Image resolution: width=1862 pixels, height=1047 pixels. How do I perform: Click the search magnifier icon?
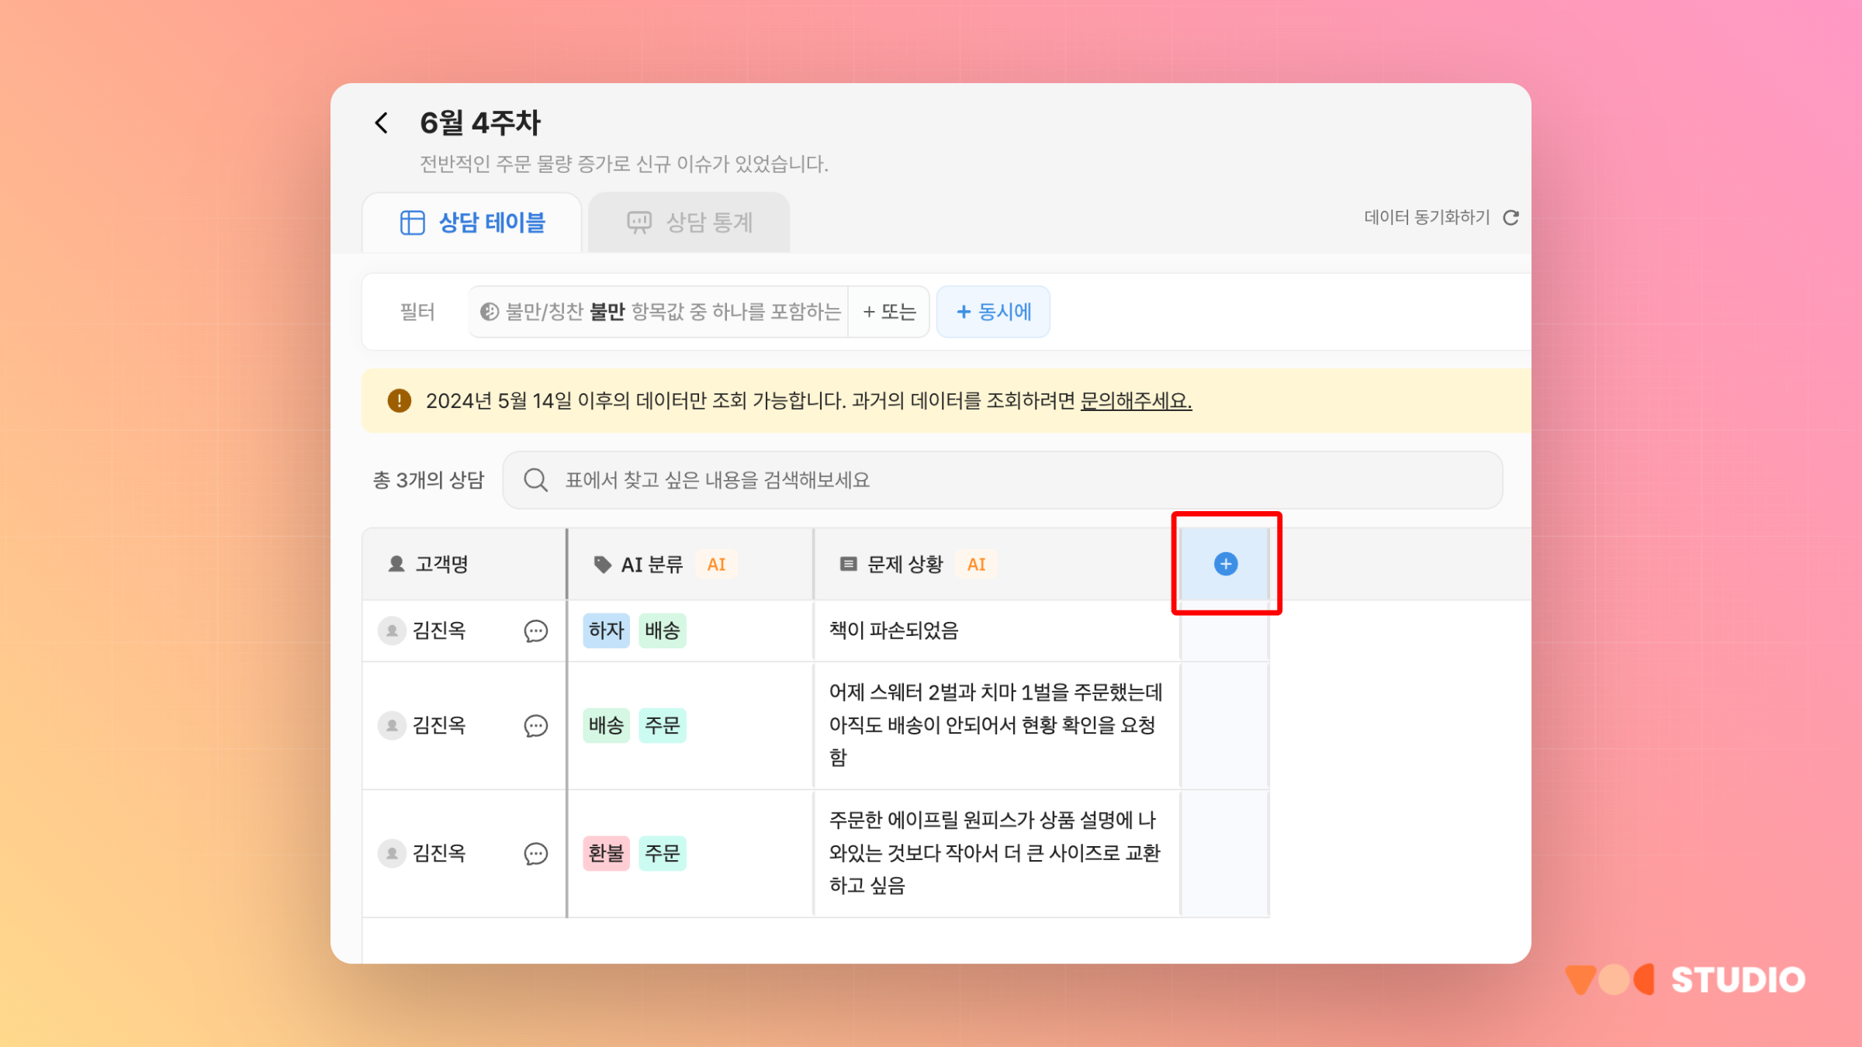(535, 480)
